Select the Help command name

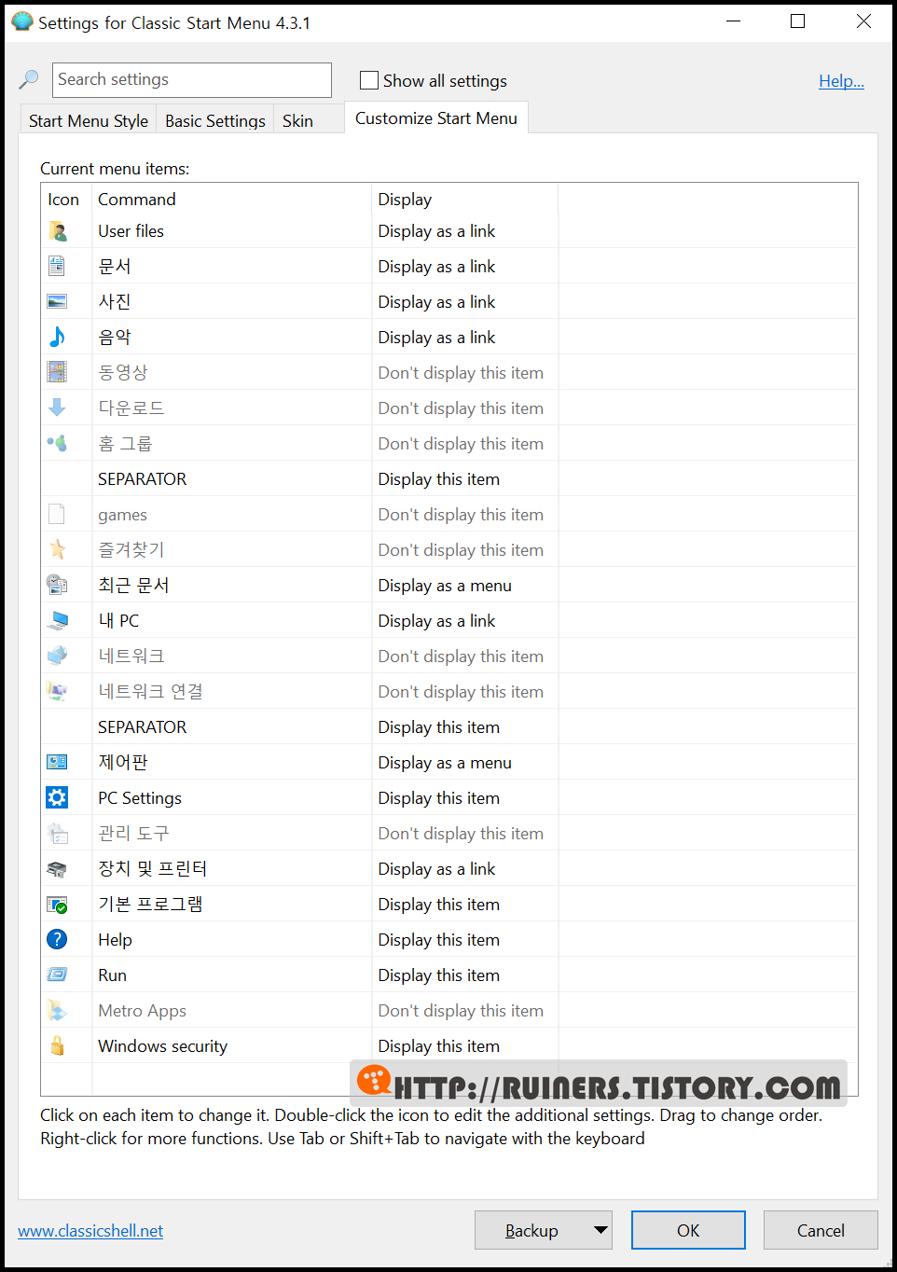115,940
